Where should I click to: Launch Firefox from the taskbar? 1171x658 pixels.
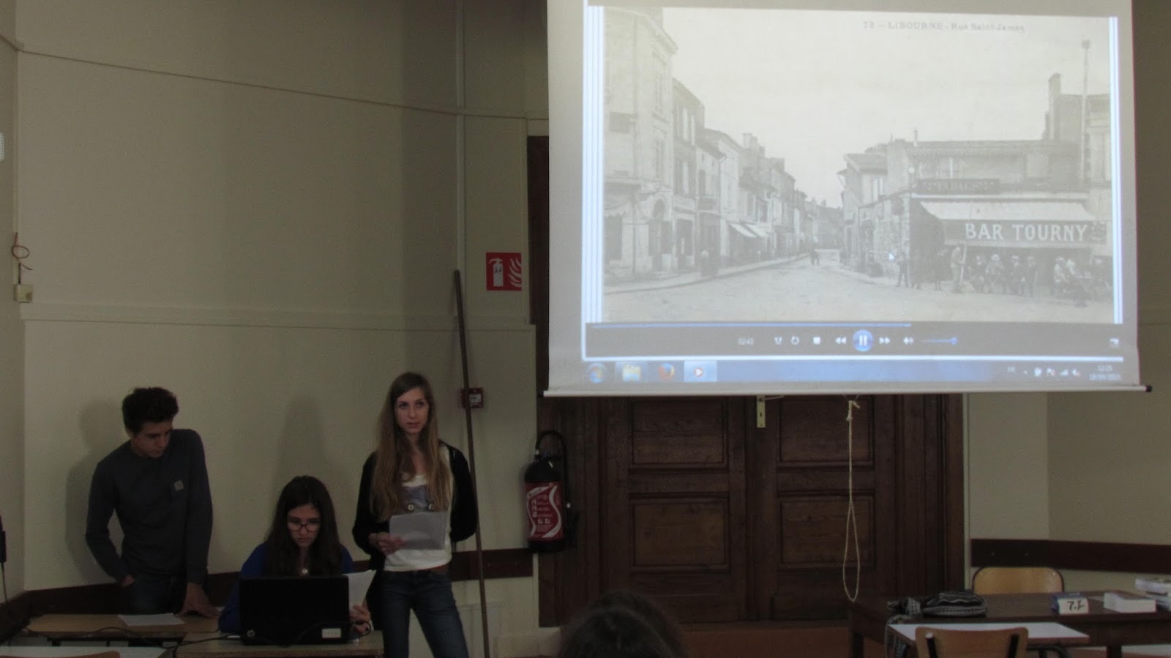(x=665, y=373)
